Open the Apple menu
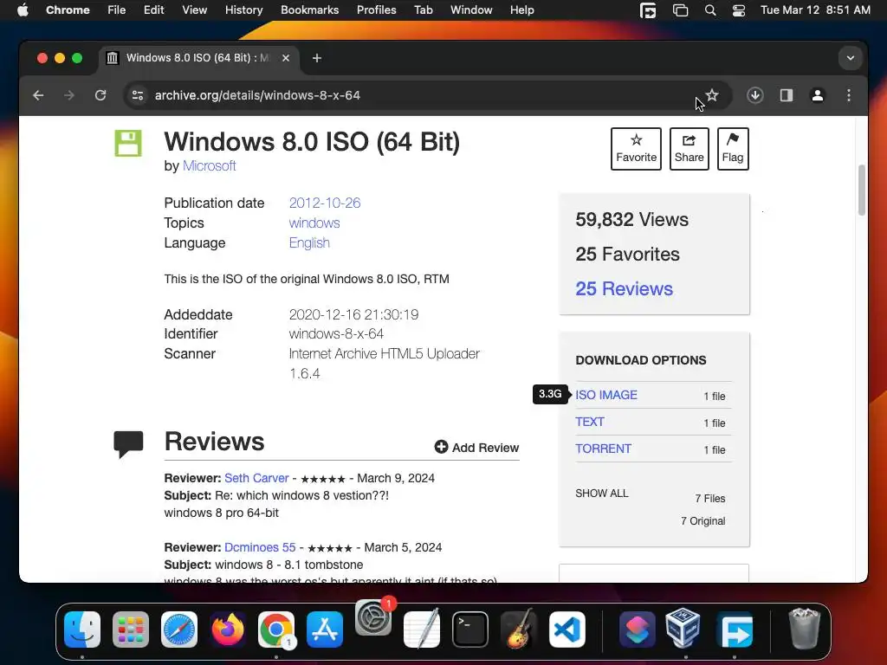This screenshot has height=665, width=887. [x=23, y=10]
